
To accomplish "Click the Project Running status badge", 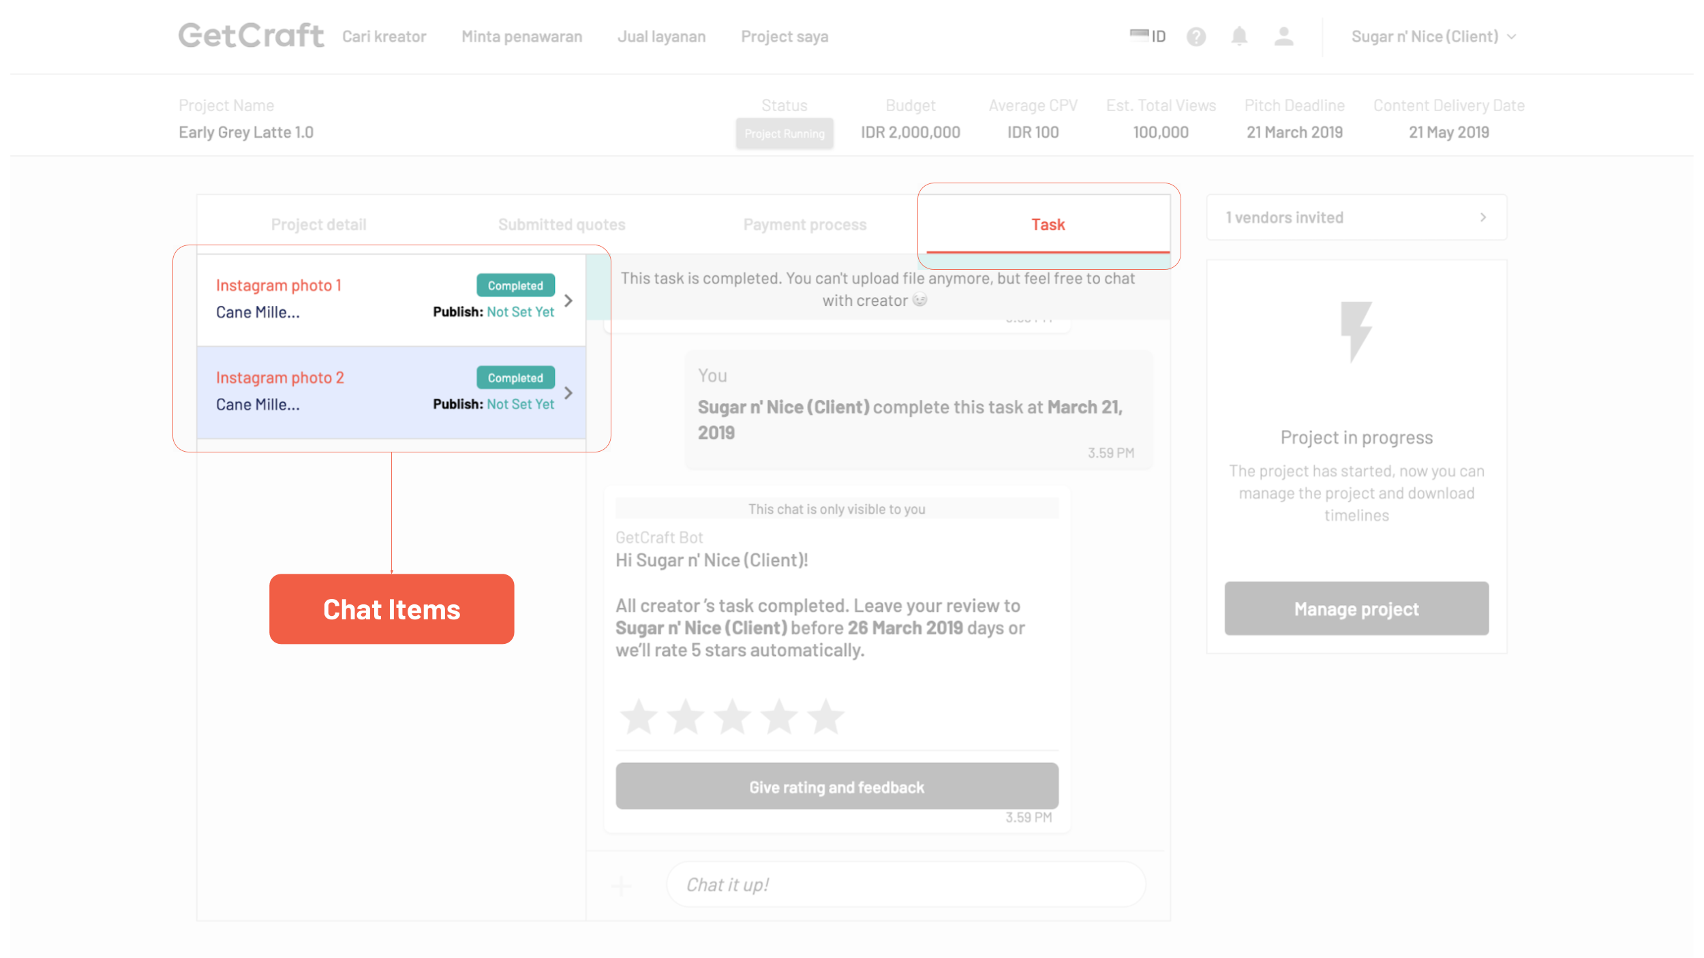I will tap(785, 134).
